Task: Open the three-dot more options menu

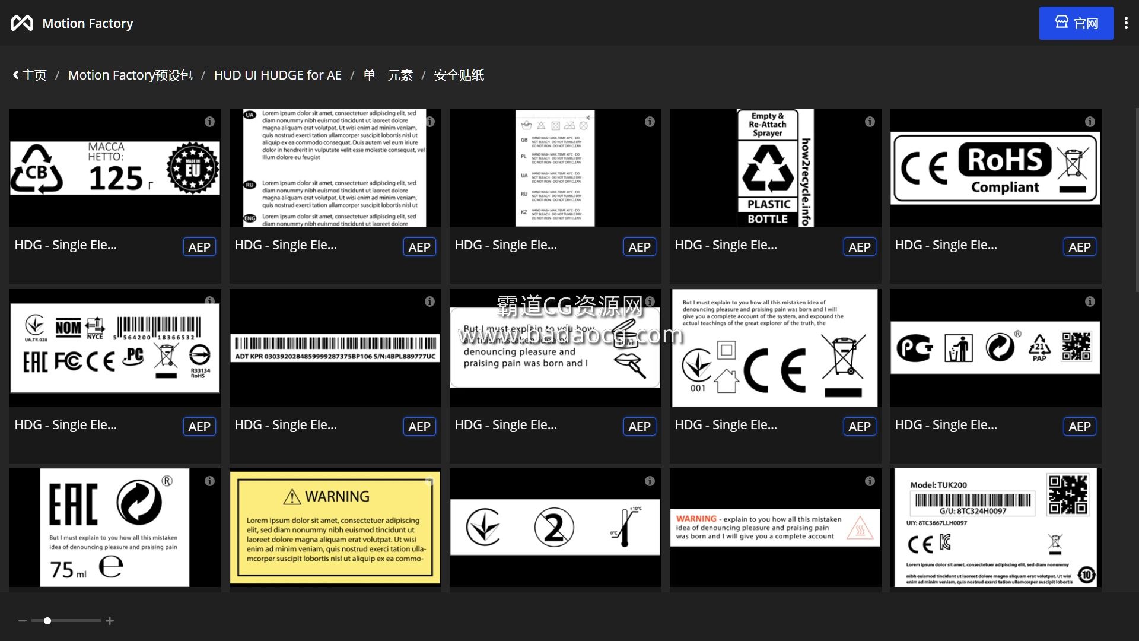Action: (x=1126, y=23)
